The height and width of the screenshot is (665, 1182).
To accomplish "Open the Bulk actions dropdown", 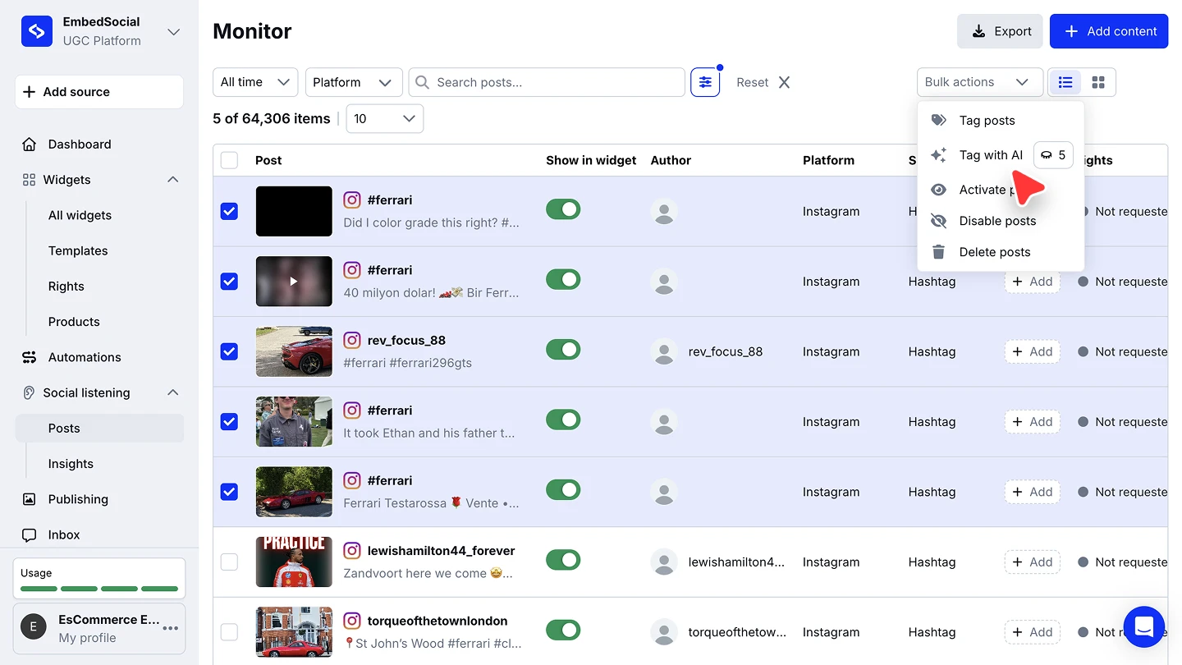I will (979, 82).
